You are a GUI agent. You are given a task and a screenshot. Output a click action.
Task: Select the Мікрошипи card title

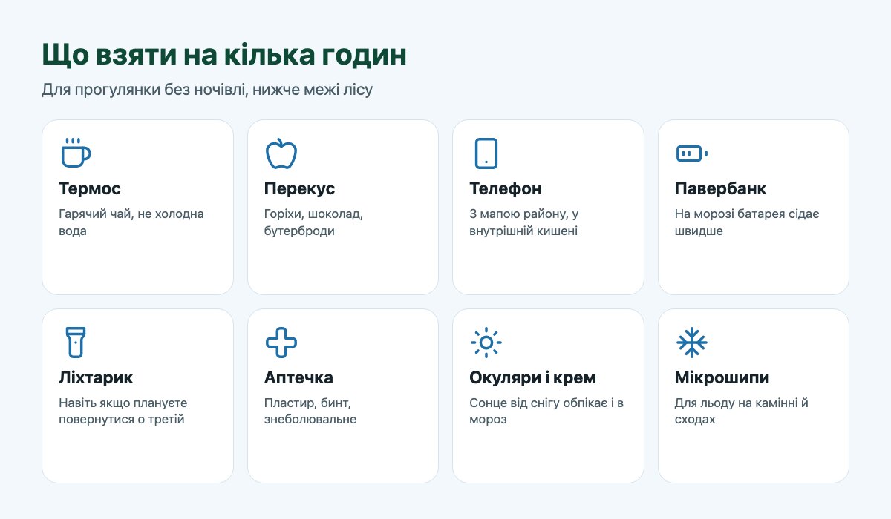(x=722, y=377)
